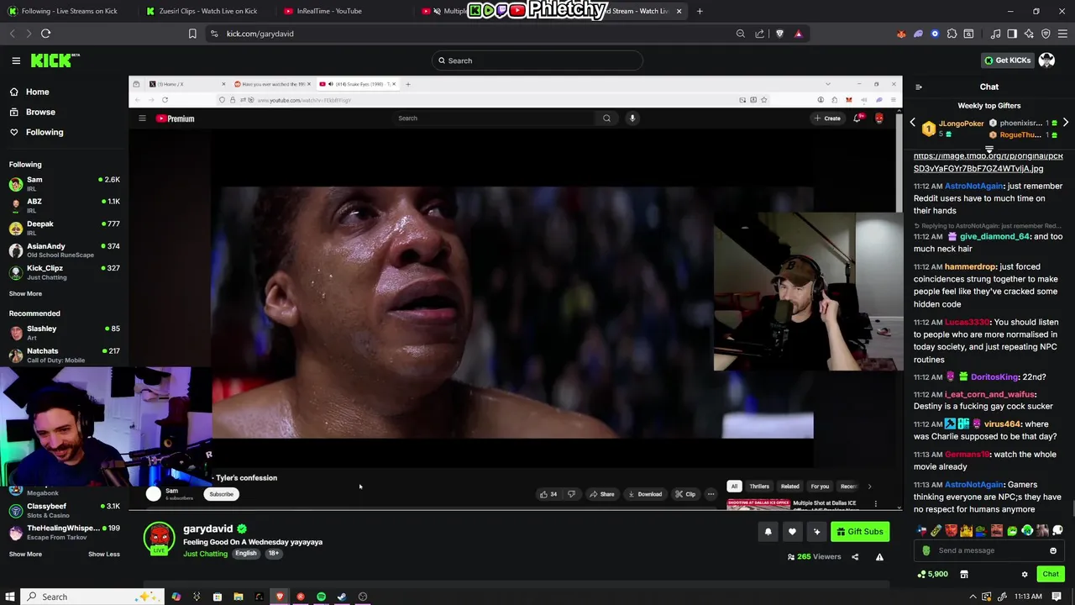Open the image.tmdb.org link in chat
The height and width of the screenshot is (605, 1075).
(x=988, y=162)
